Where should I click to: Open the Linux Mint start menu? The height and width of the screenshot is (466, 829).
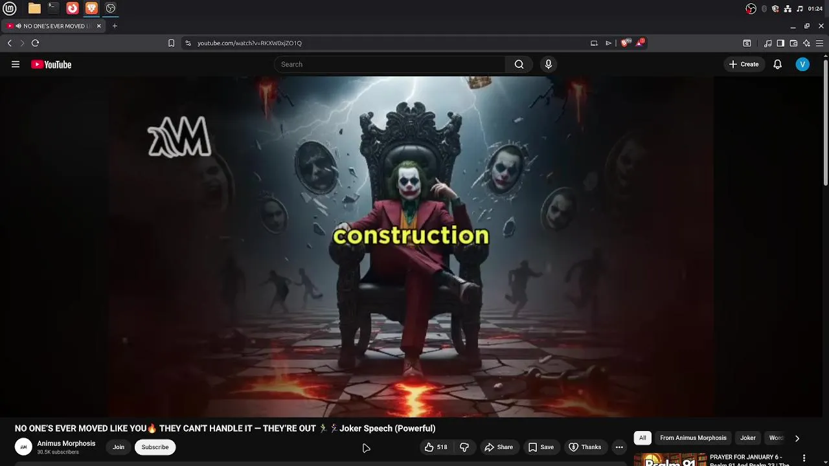click(x=10, y=8)
